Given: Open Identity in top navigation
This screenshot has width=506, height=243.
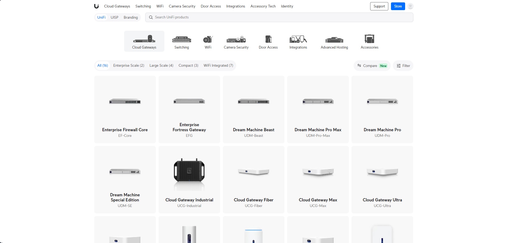Looking at the screenshot, I should click(287, 6).
